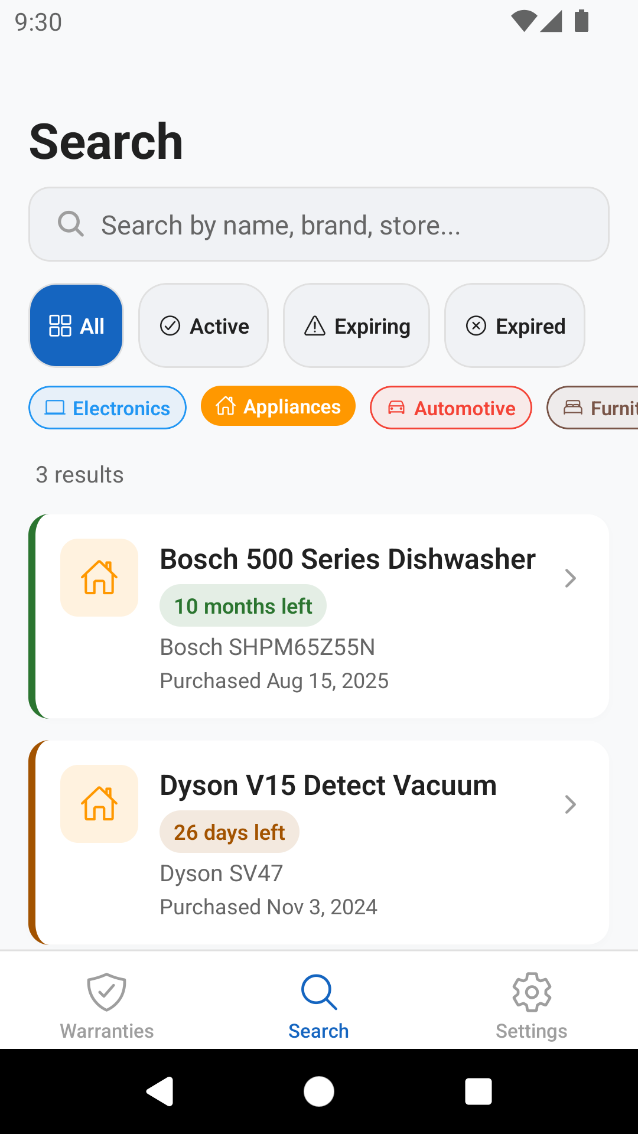Expand Bosch 500 Series Dishwasher chevron
This screenshot has width=638, height=1134.
point(570,578)
